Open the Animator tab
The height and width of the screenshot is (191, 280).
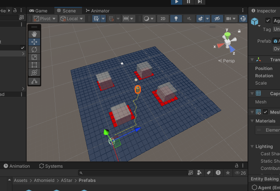coord(97,11)
